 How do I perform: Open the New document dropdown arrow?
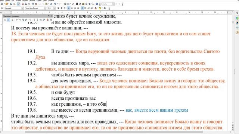[4, 4]
